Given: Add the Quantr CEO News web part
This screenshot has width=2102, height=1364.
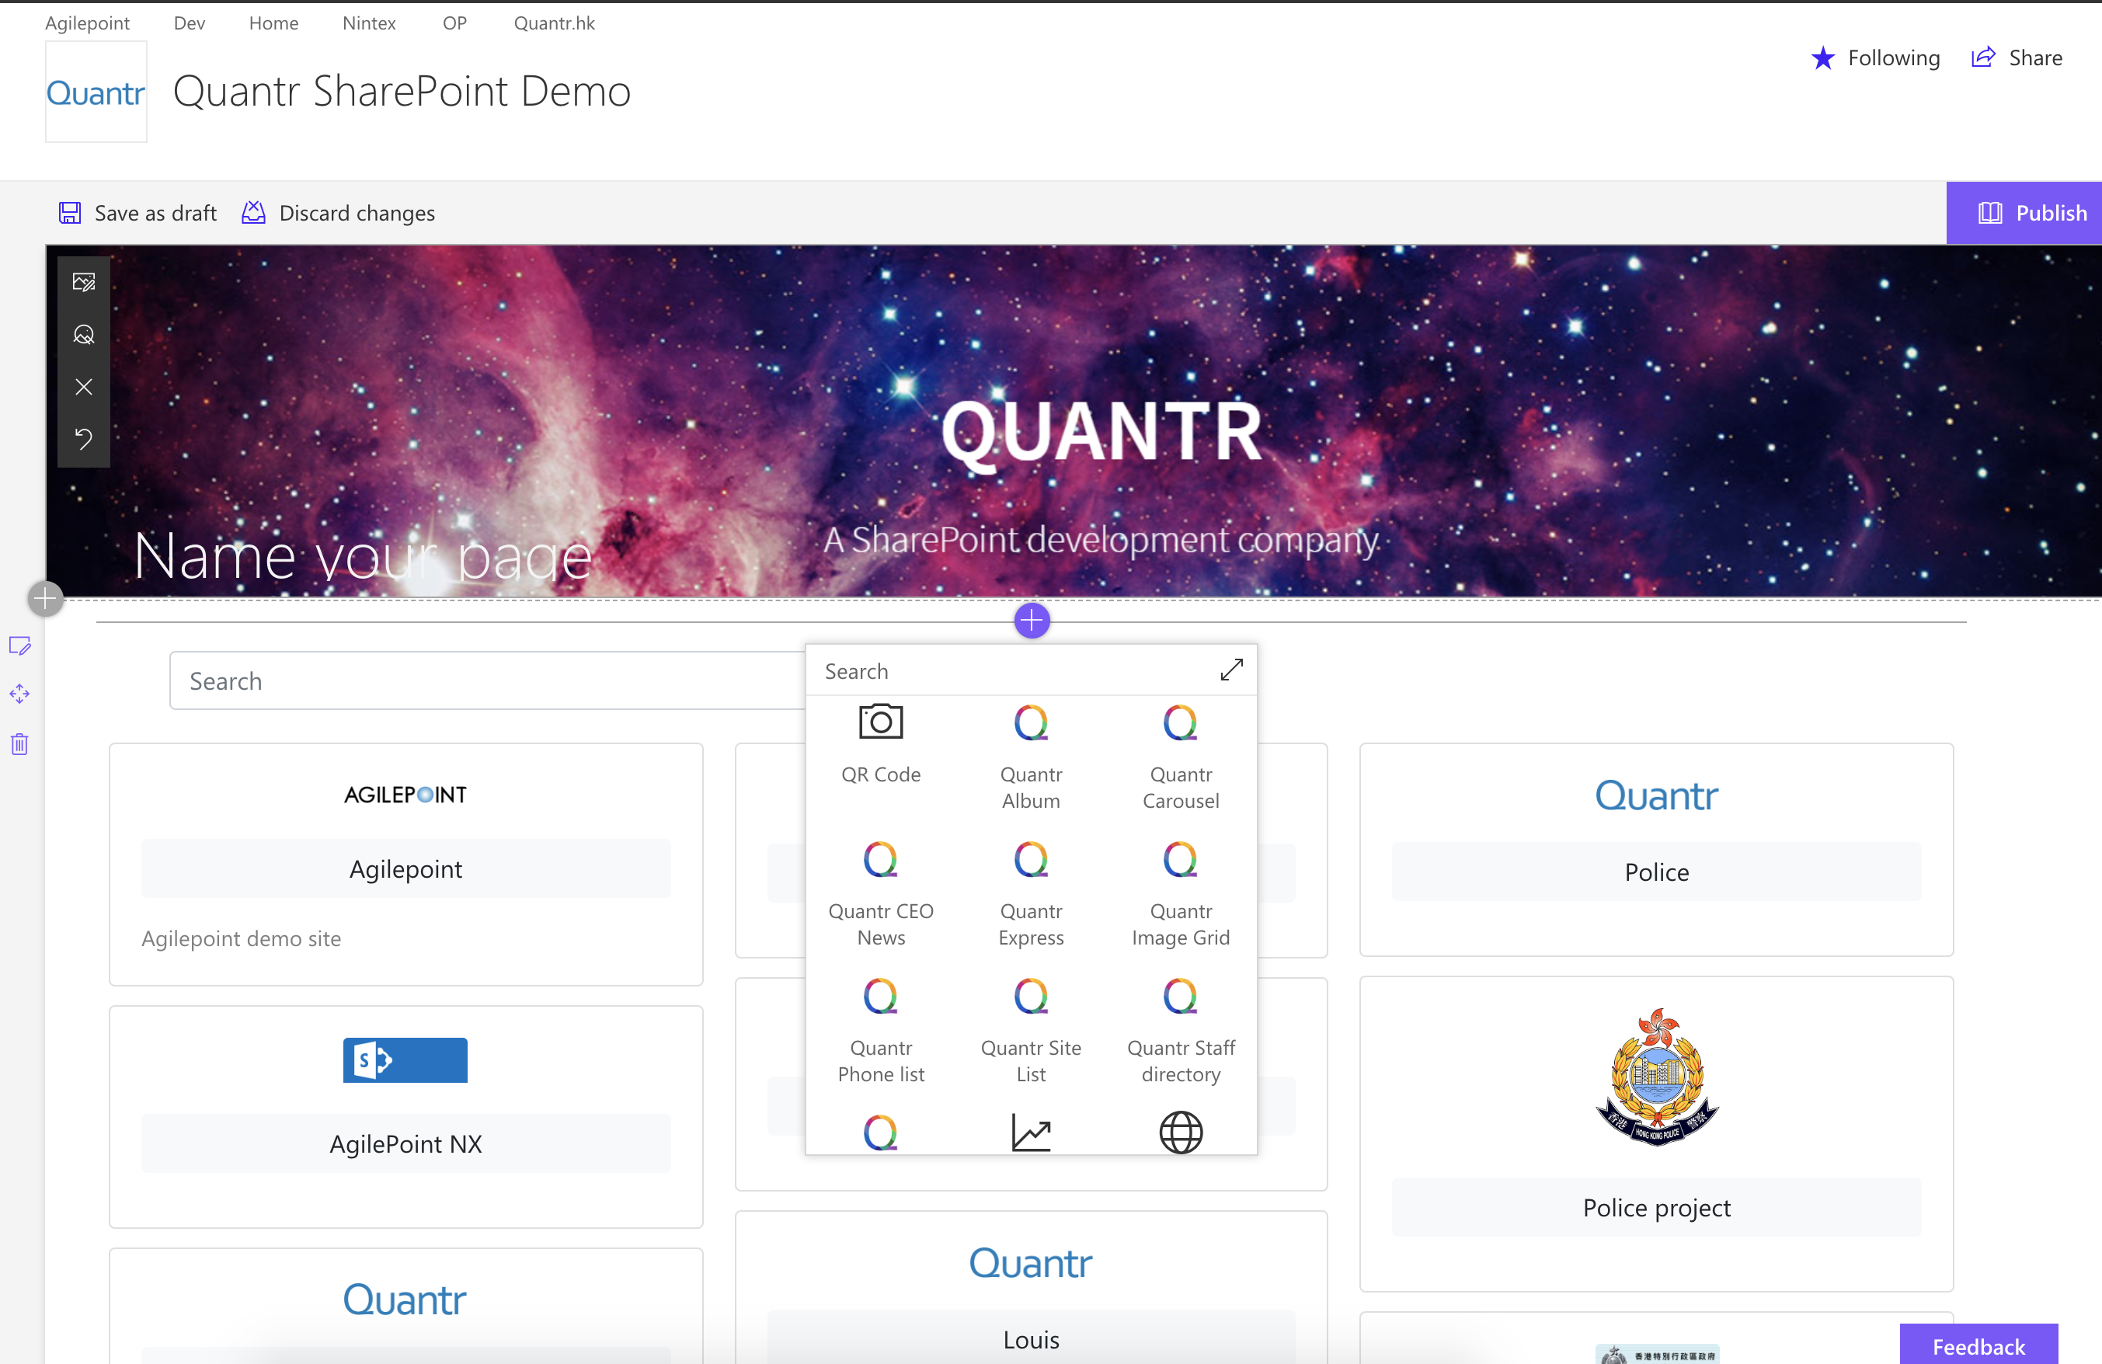Looking at the screenshot, I should 881,895.
